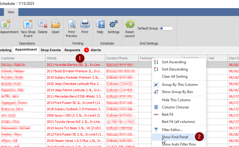The height and width of the screenshot is (147, 239).
Task: Select the 2020 Jeep Cherokee Latitude Plus row
Action: click(74, 84)
